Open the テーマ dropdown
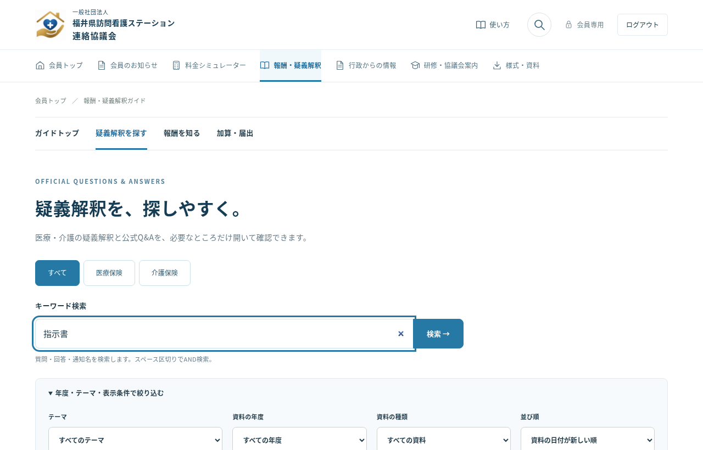 coord(135,440)
